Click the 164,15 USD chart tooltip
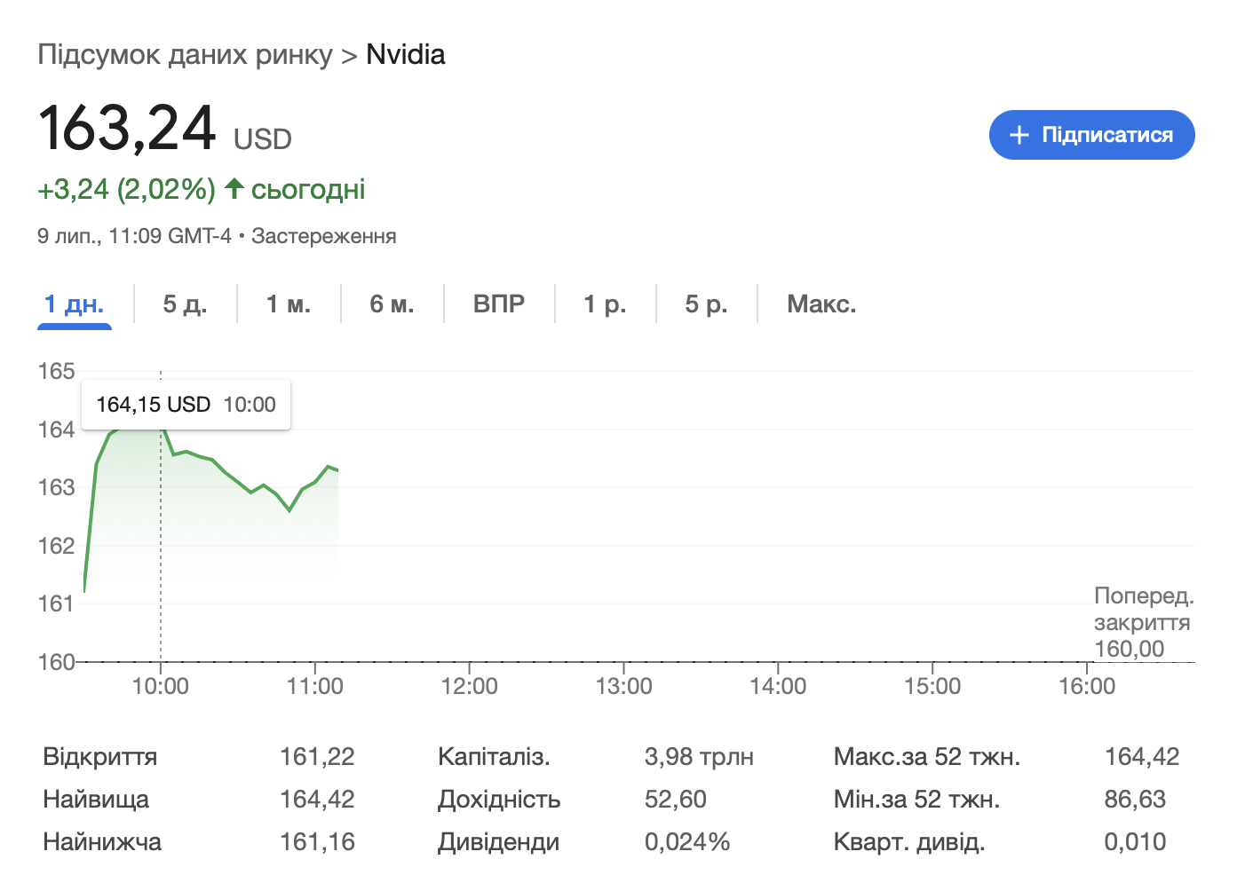Viewport: 1245px width, 891px height. pos(186,405)
